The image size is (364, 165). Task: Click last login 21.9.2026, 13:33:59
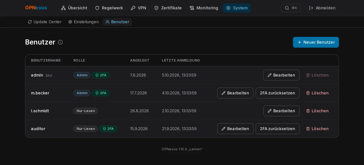click(179, 129)
